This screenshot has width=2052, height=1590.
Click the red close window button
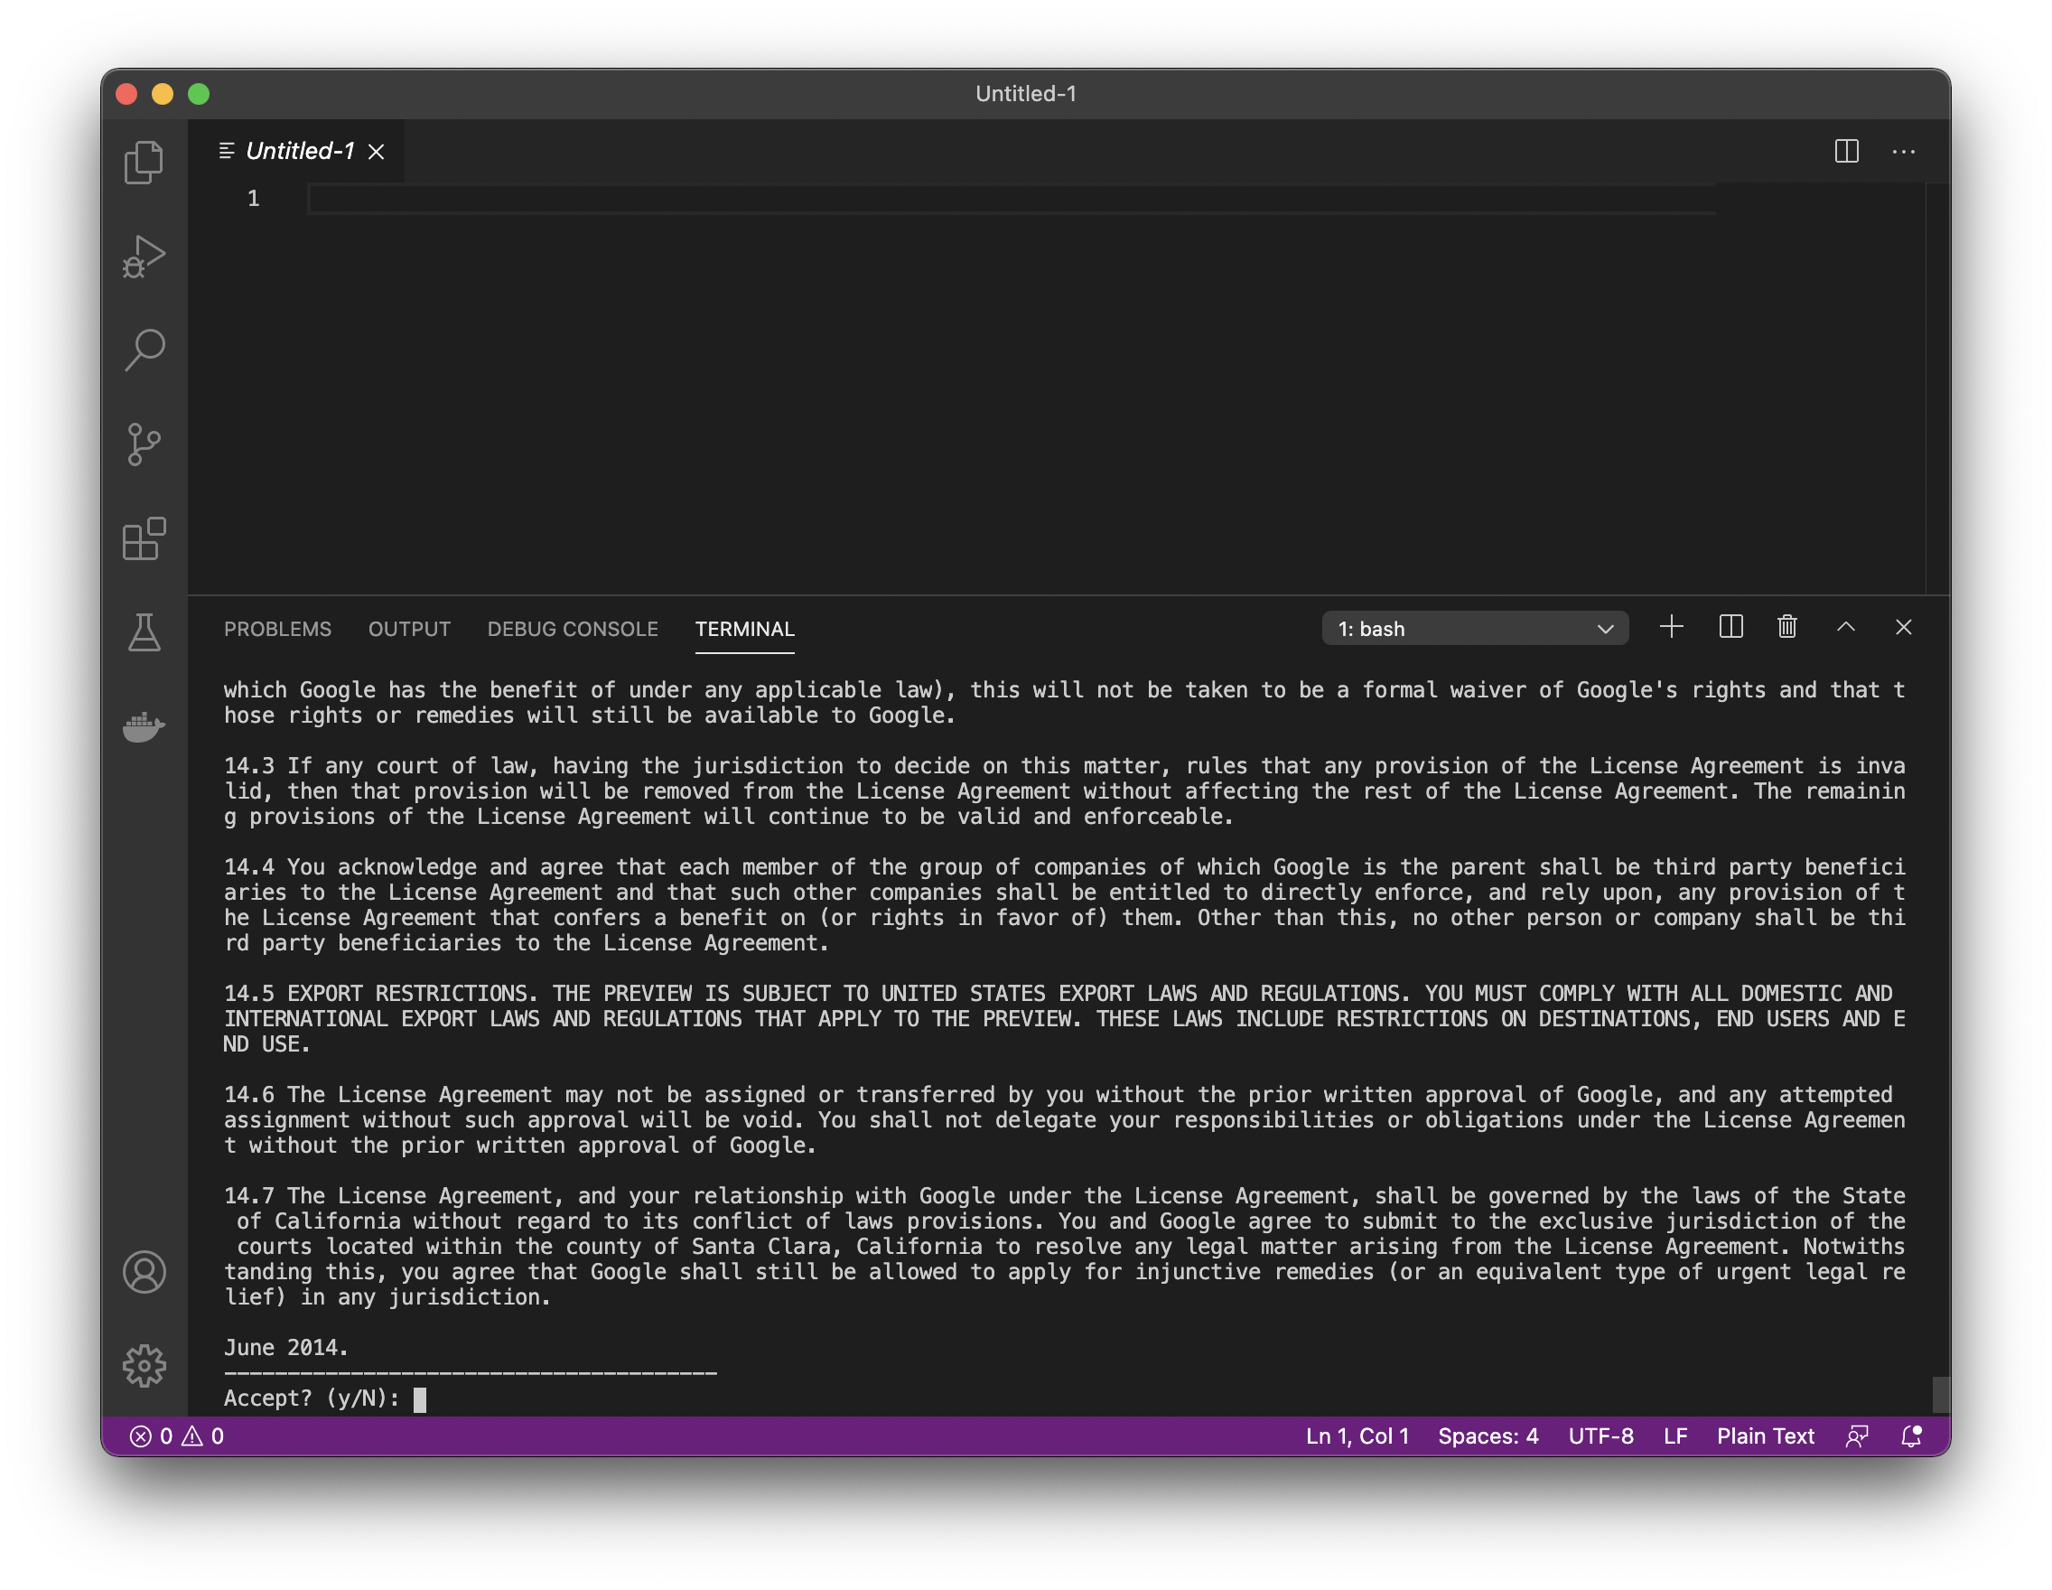tap(126, 94)
